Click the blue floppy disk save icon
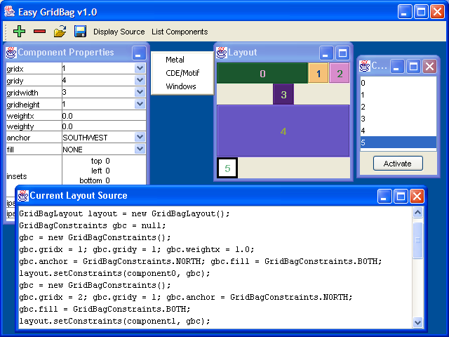This screenshot has height=337, width=449. pos(80,32)
